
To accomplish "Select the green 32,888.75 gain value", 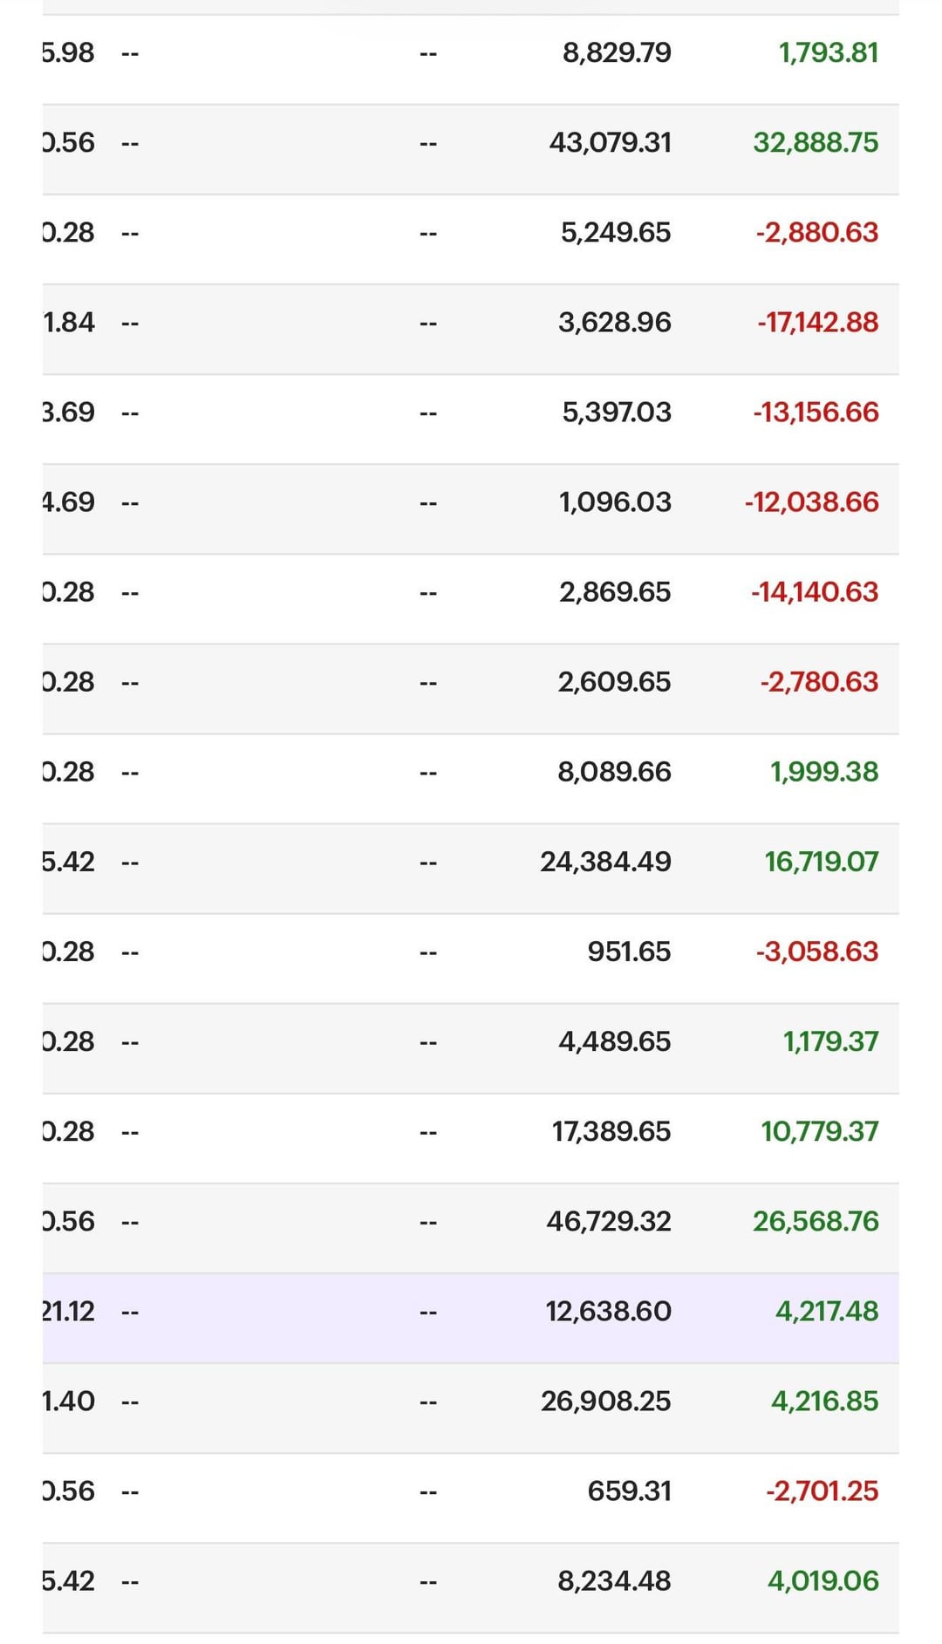I will click(x=816, y=143).
